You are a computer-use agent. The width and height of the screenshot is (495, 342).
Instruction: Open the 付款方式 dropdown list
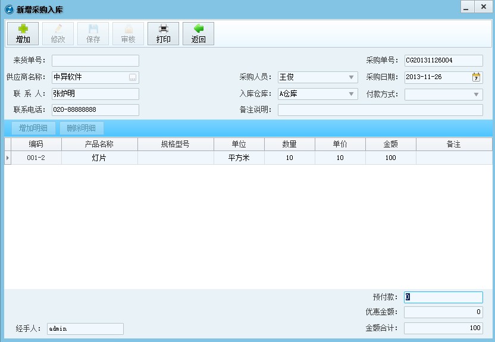(477, 94)
